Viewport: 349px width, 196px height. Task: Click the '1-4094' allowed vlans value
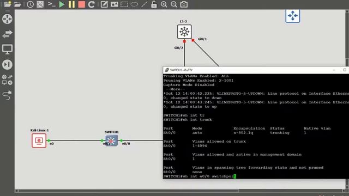coord(200,146)
